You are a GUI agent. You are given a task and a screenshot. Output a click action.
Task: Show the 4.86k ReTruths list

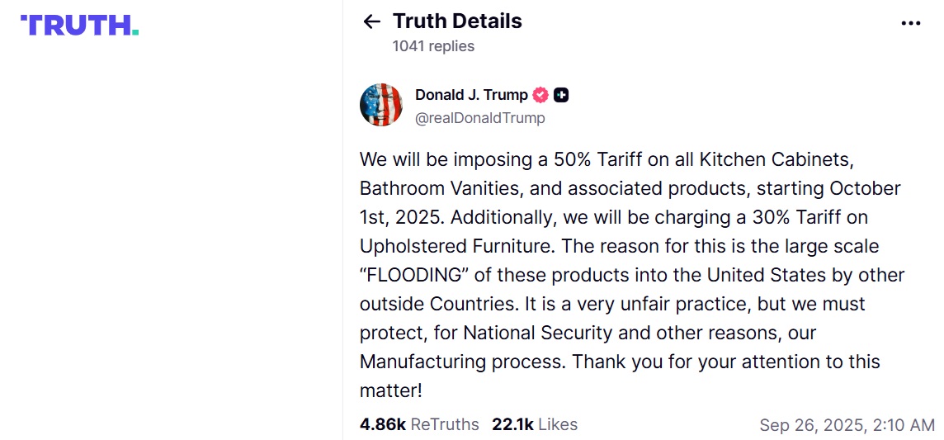(419, 424)
